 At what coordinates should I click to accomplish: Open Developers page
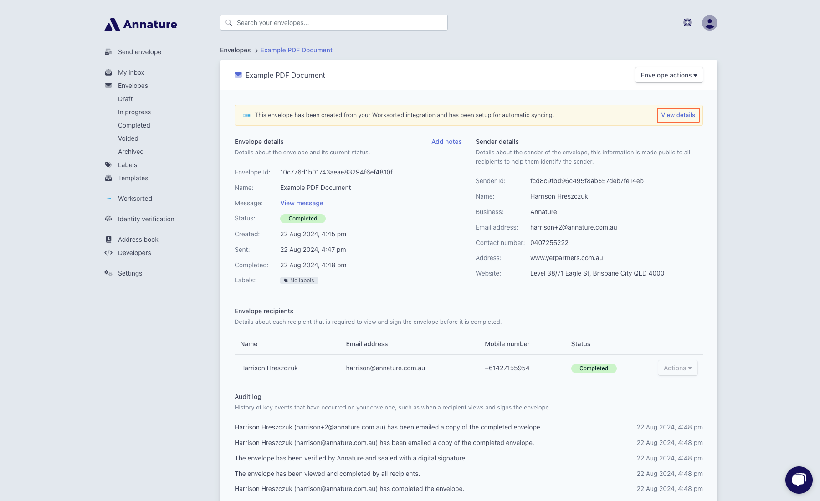click(134, 253)
